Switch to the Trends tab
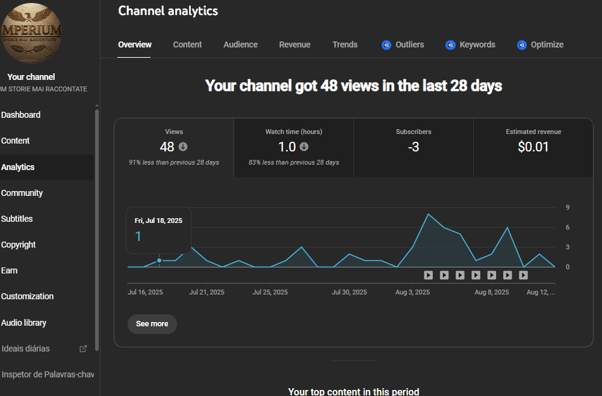This screenshot has width=602, height=396. [345, 44]
